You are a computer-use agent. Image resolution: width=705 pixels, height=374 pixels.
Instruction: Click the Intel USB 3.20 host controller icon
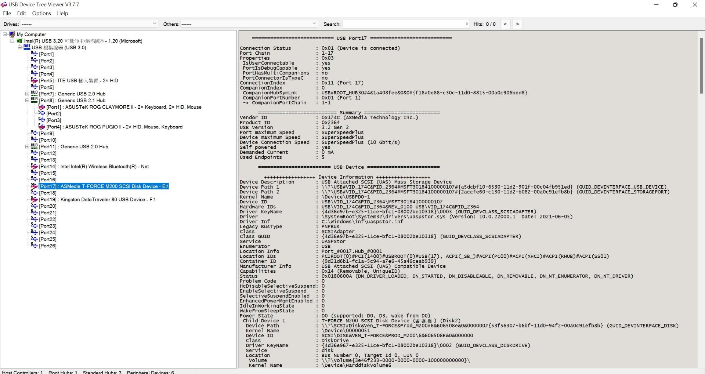19,41
